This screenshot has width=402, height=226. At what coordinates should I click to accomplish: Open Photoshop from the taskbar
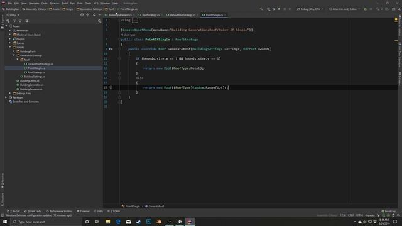149,222
